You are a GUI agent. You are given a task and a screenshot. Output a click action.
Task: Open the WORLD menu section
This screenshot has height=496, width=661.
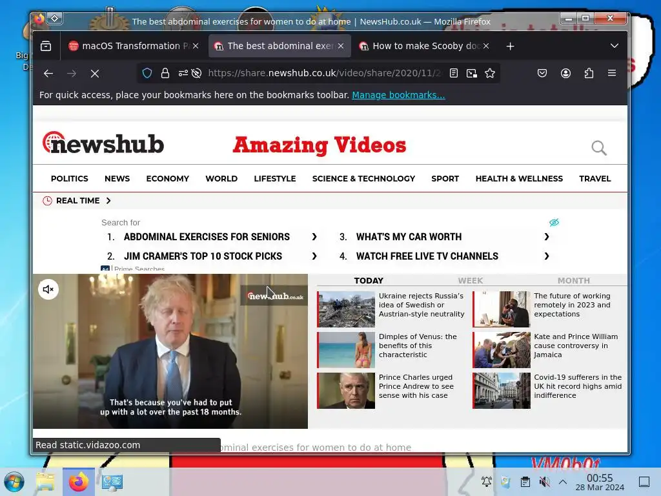click(222, 179)
